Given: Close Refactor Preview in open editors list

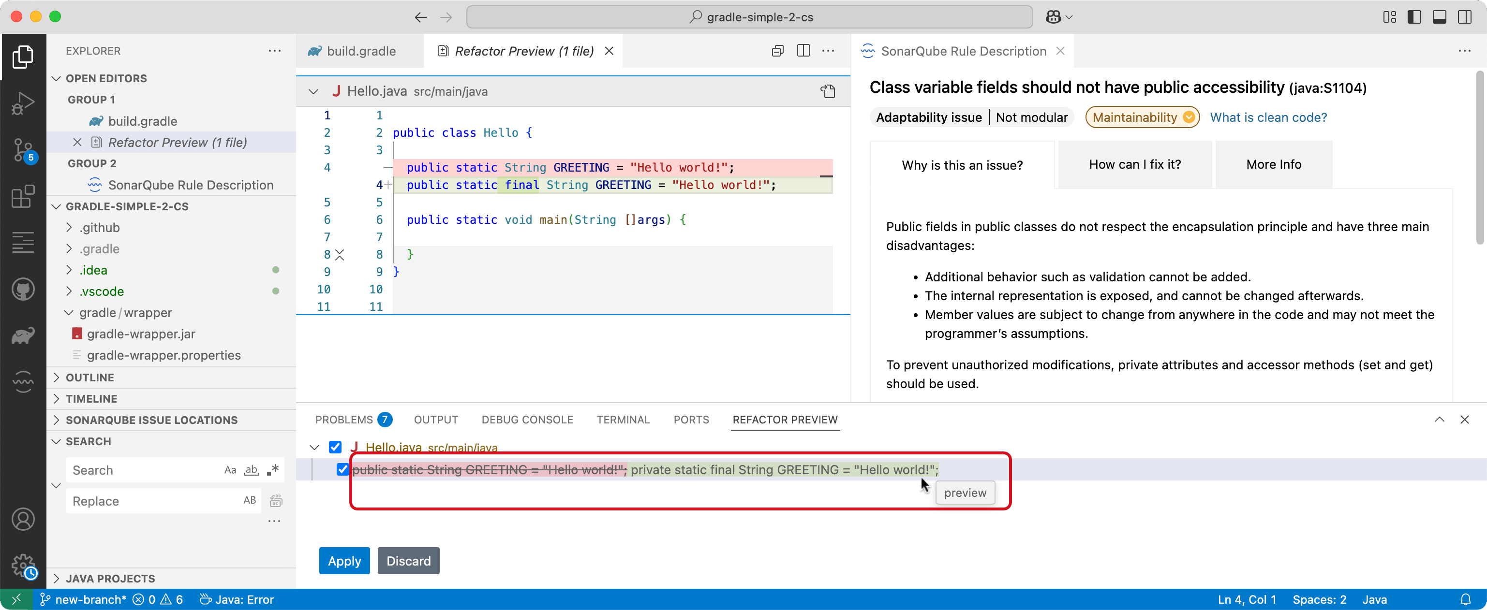Looking at the screenshot, I should click(77, 143).
